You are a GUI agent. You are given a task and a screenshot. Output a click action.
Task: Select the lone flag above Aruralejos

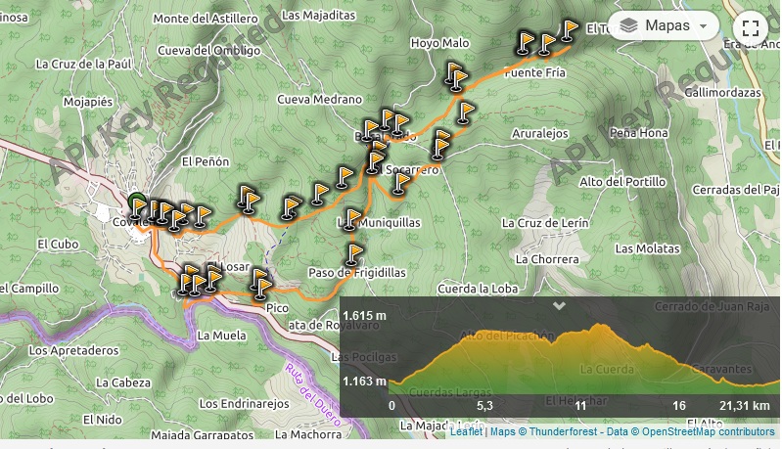coord(464,112)
